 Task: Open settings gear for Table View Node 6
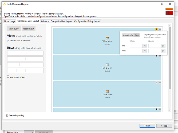[x=157, y=82]
